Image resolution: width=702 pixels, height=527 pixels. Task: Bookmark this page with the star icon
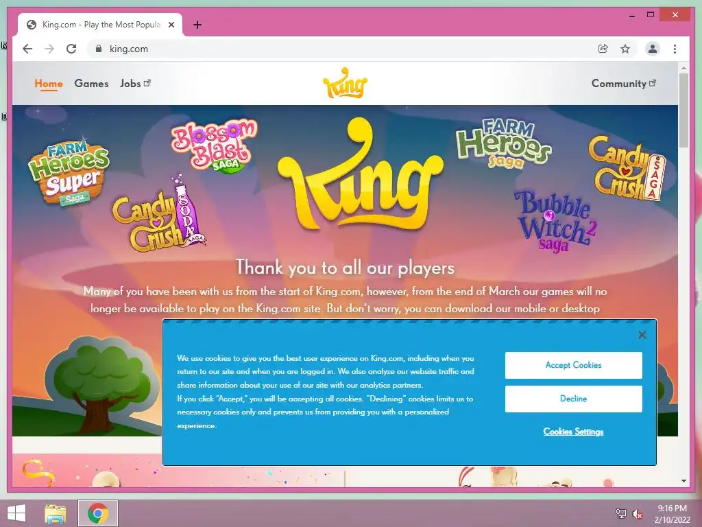(x=625, y=49)
